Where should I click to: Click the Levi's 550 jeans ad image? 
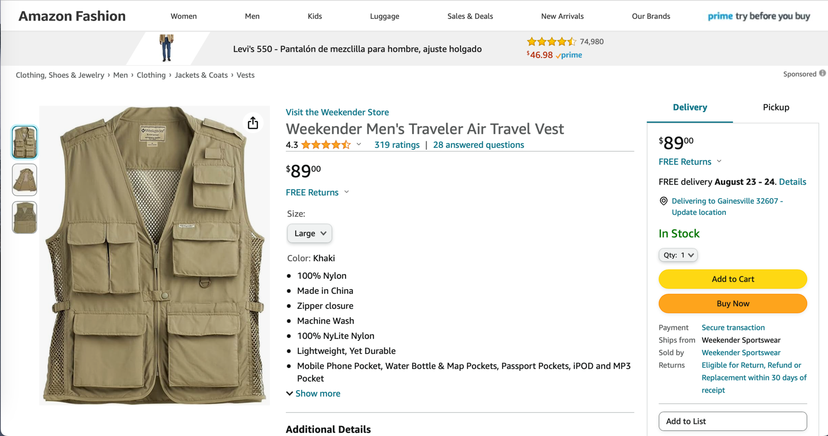pyautogui.click(x=167, y=48)
